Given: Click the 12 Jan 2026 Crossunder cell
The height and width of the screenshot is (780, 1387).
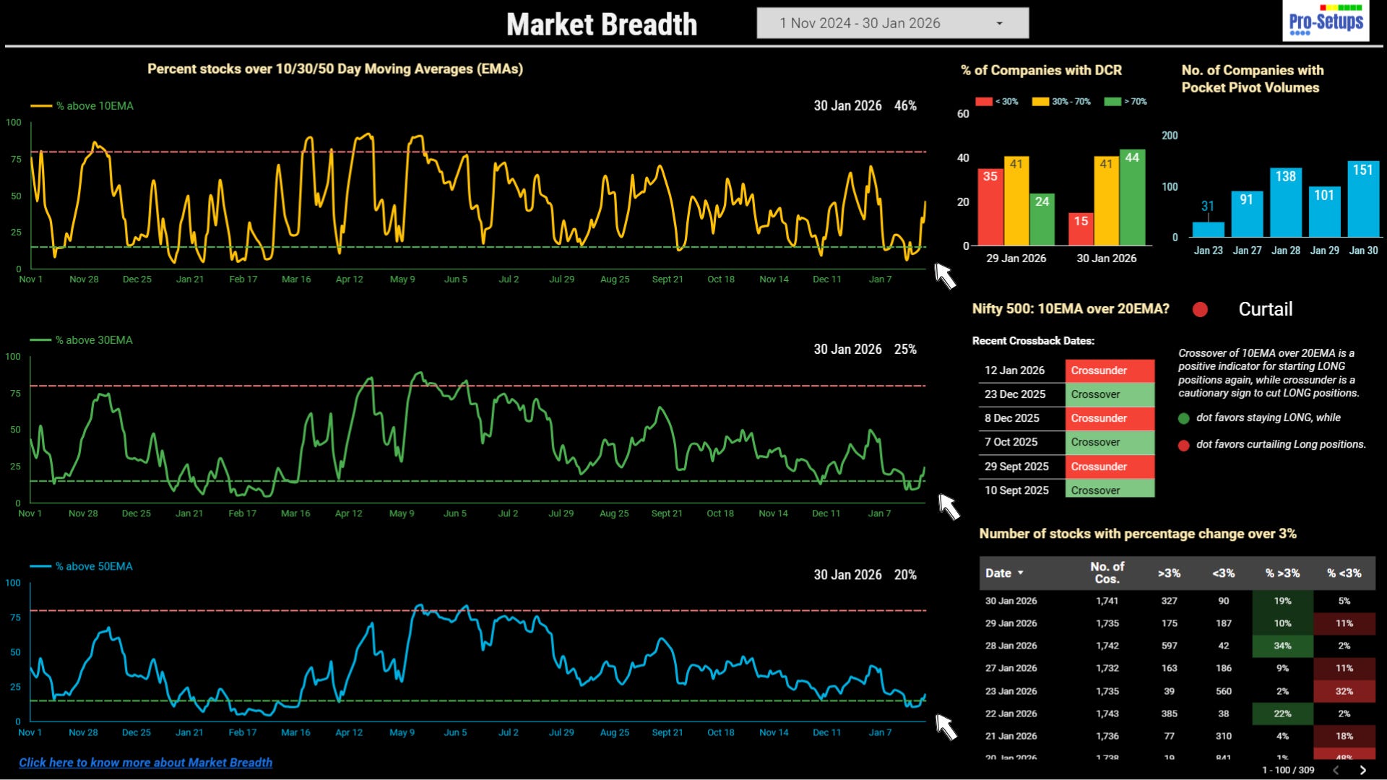Looking at the screenshot, I should tap(1109, 370).
